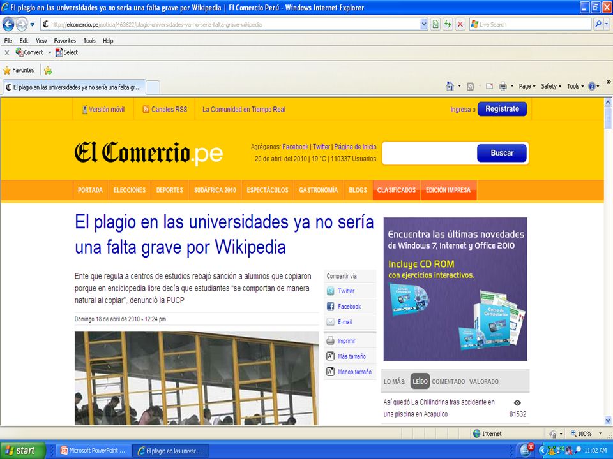Click the Print icon in command bar
Screen dimensions: 613x459
pos(503,86)
